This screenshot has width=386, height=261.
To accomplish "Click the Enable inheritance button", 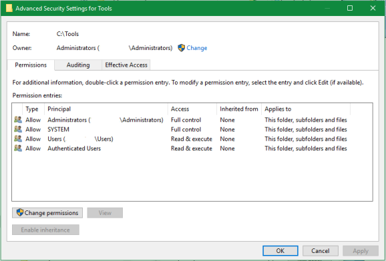I will pyautogui.click(x=45, y=230).
